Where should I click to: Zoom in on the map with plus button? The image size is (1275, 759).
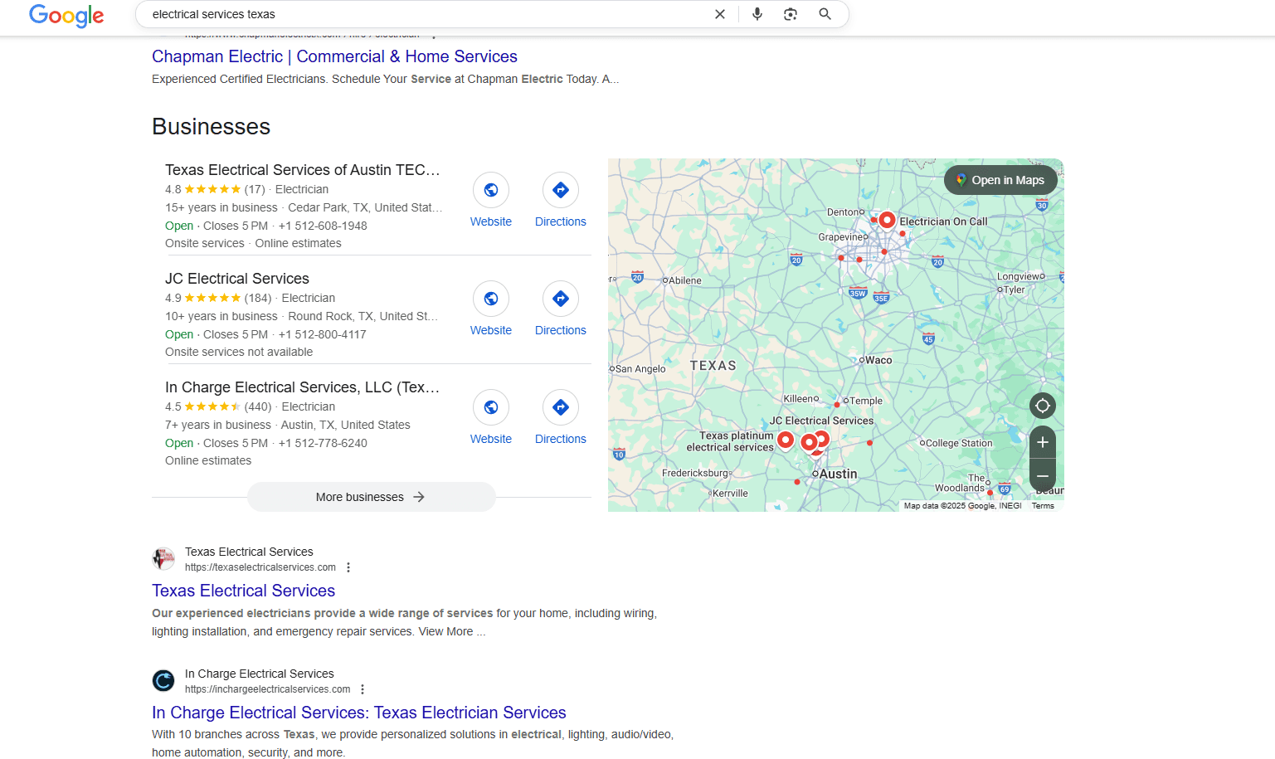coord(1043,442)
